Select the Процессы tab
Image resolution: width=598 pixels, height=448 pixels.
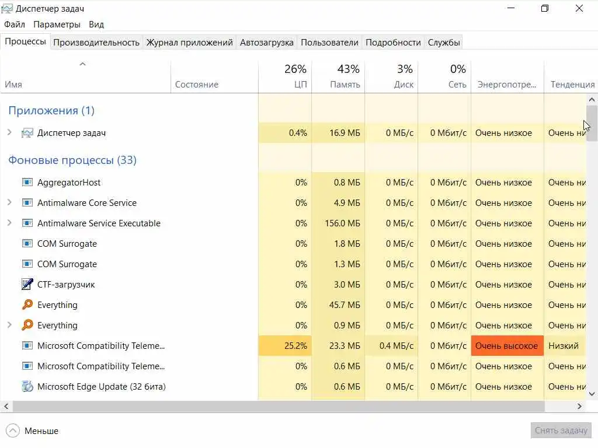[x=25, y=41]
